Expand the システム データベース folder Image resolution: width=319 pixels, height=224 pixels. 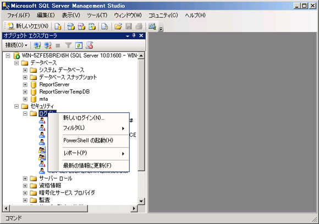pyautogui.click(x=25, y=70)
